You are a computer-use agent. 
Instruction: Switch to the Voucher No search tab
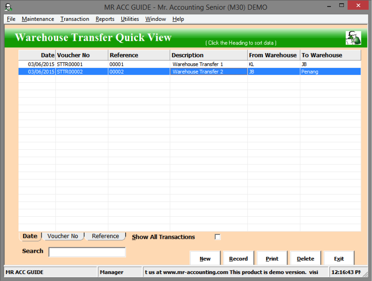[63, 236]
